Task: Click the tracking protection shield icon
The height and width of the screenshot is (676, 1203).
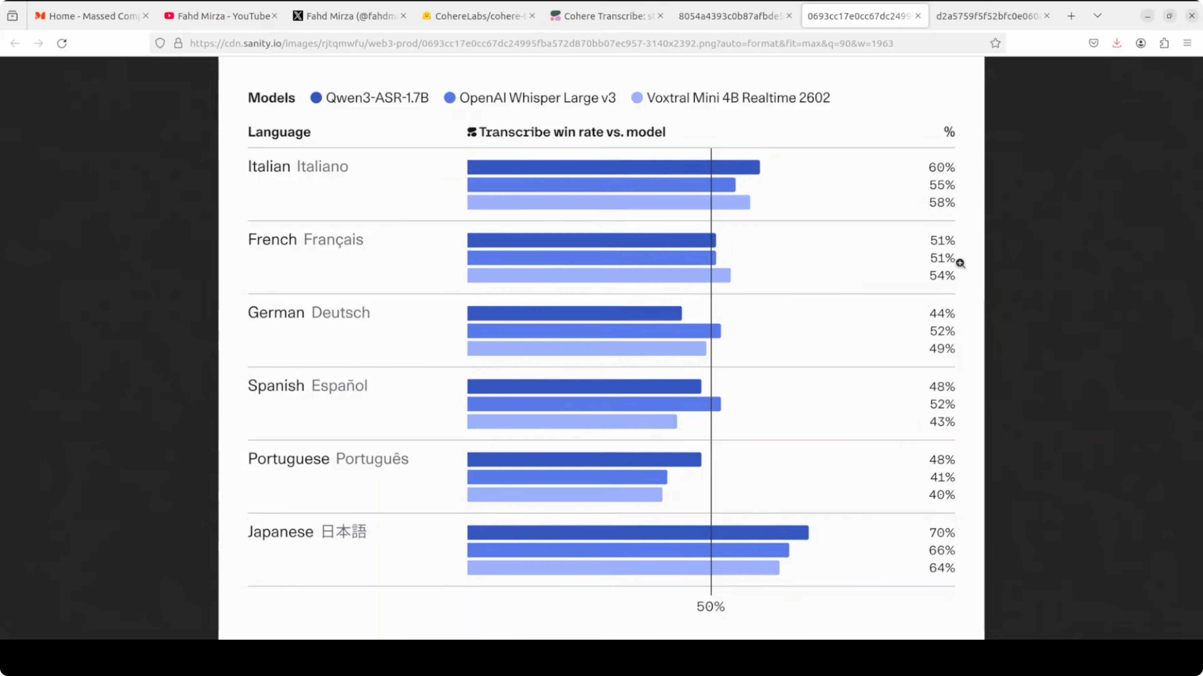Action: point(160,43)
